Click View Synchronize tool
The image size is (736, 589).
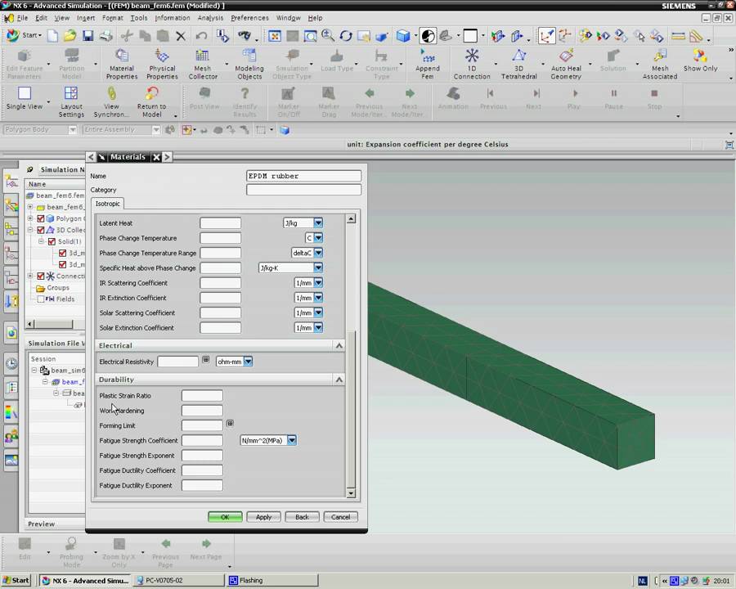pyautogui.click(x=111, y=102)
